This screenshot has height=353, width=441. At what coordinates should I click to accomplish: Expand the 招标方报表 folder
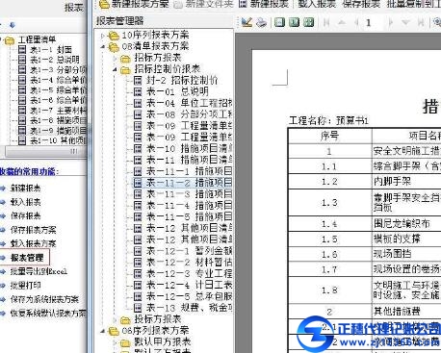click(x=115, y=59)
